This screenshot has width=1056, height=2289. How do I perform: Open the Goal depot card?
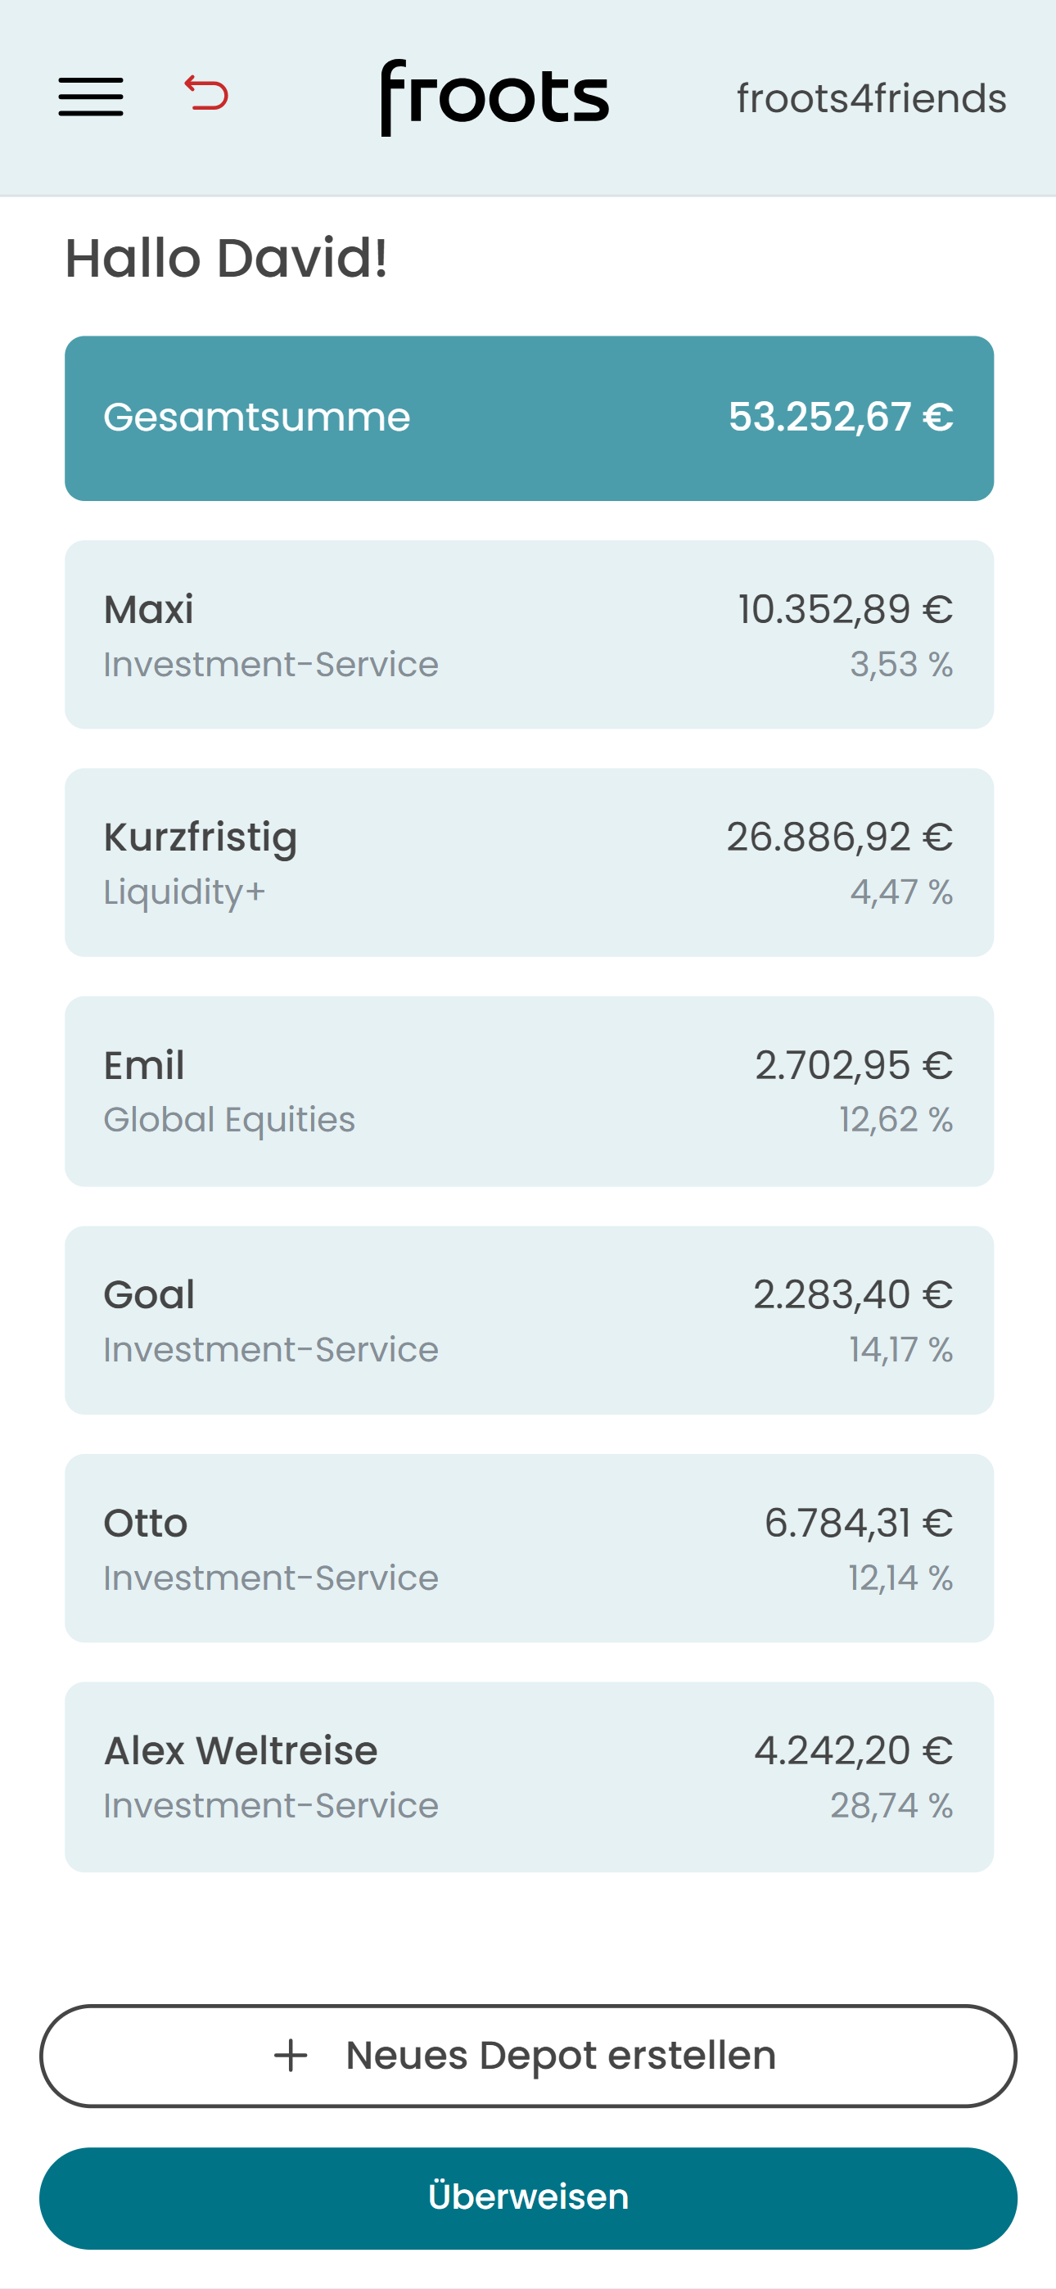(529, 1321)
